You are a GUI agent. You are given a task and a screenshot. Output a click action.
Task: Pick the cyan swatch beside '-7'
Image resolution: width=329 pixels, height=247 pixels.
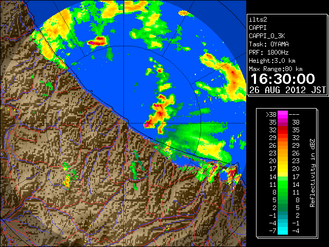tap(283, 231)
